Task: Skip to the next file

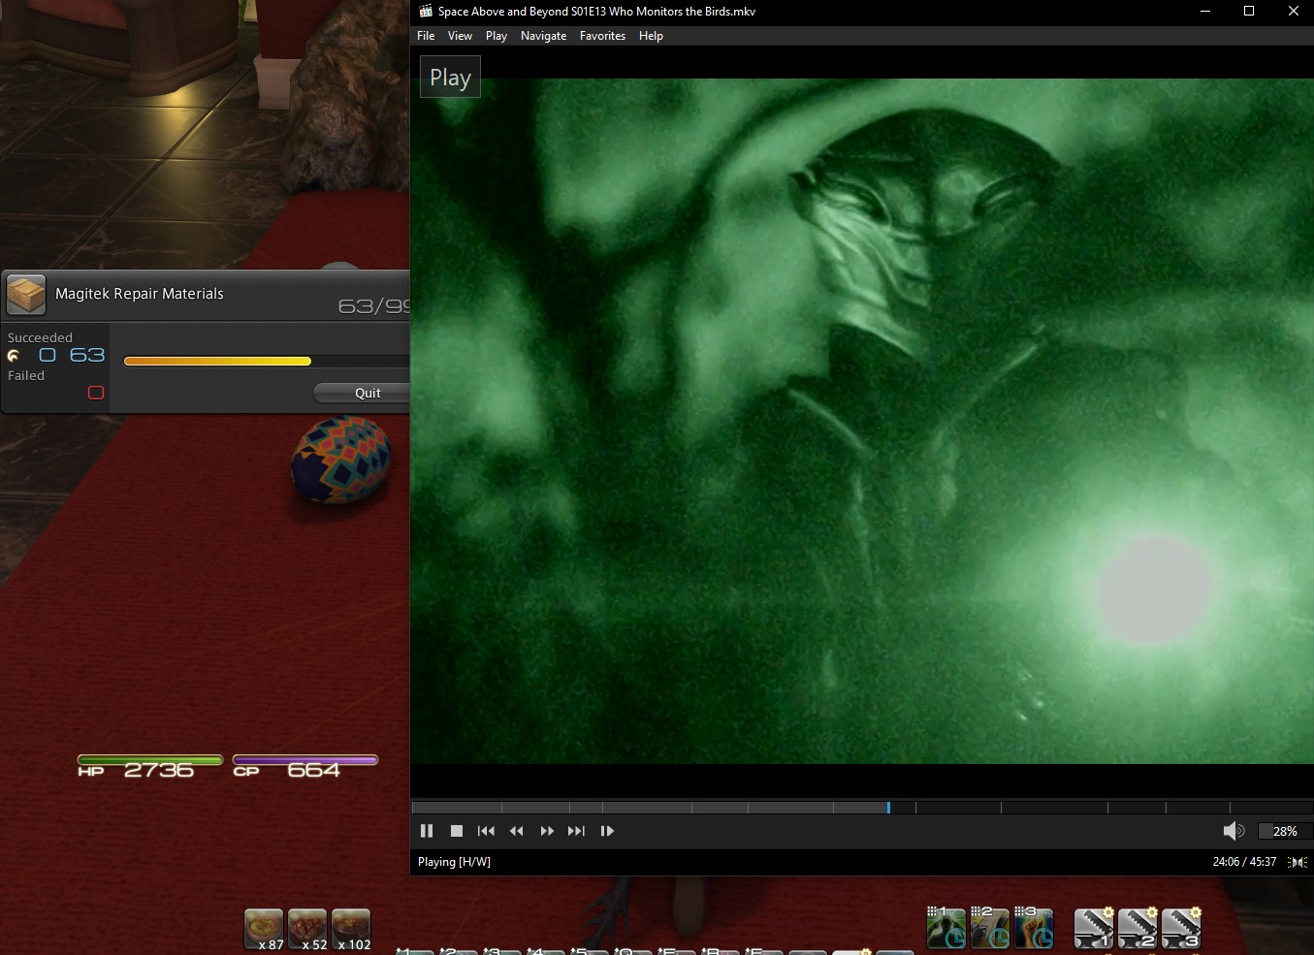Action: point(577,831)
